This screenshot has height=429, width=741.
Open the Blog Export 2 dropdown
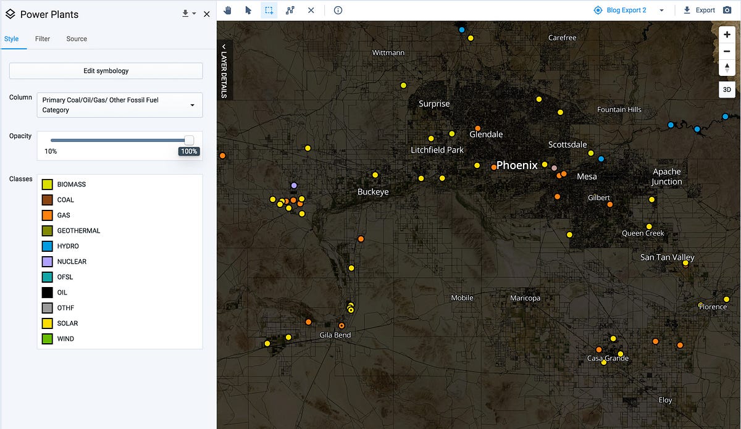point(661,10)
